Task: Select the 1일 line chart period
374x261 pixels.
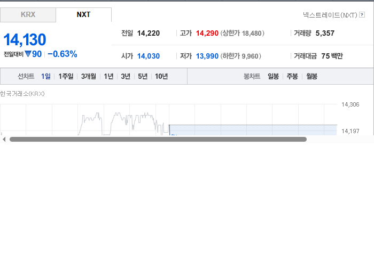Action: click(x=46, y=76)
